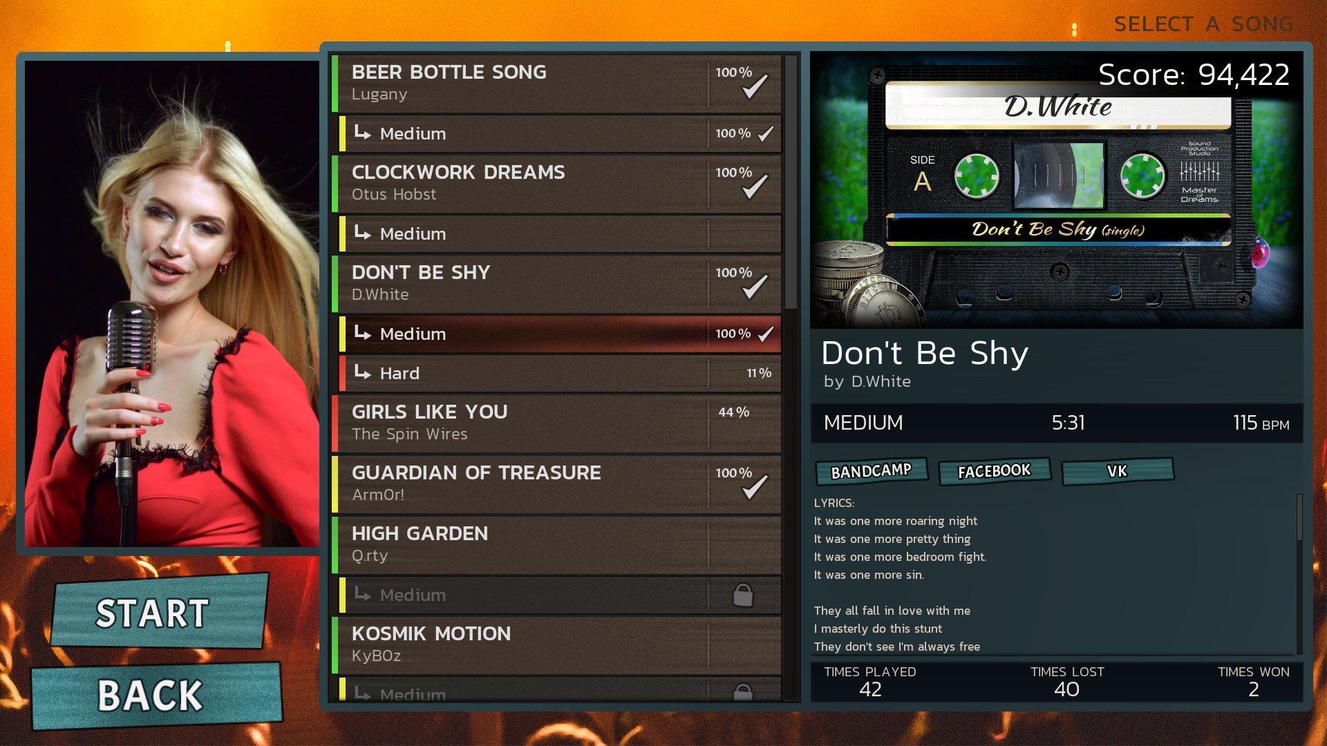Toggle the Hard difficulty for Don't Be Shy
1327x746 pixels.
click(x=561, y=372)
